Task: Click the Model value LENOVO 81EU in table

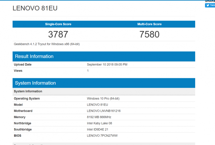Action: point(97,105)
